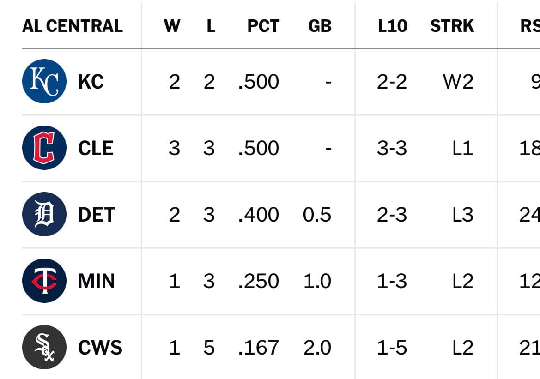
Task: Click the AL CENTRAL division heading
Action: 73,26
